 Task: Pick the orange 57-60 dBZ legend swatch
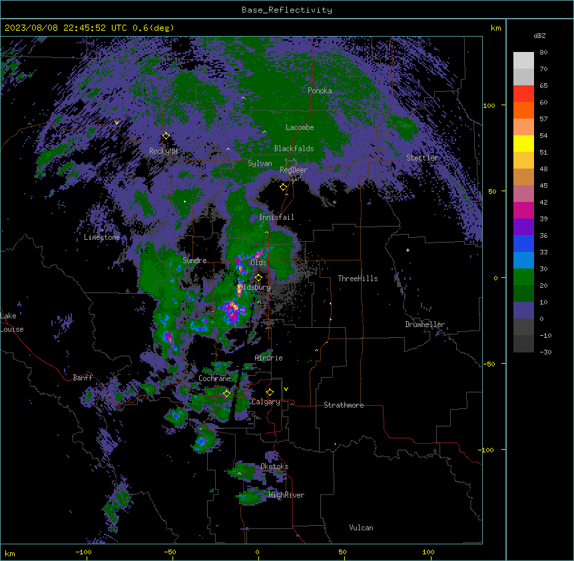[523, 110]
